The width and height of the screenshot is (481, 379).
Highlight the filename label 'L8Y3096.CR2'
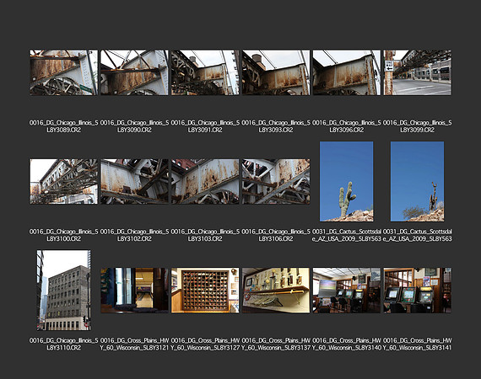coord(347,130)
